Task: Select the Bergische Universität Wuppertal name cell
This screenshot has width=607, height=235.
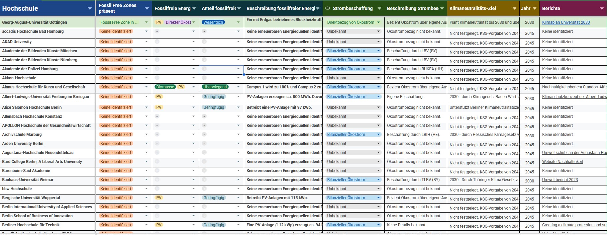Action: [x=31, y=198]
